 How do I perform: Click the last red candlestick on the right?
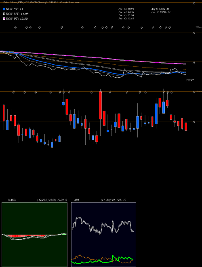point(186,127)
